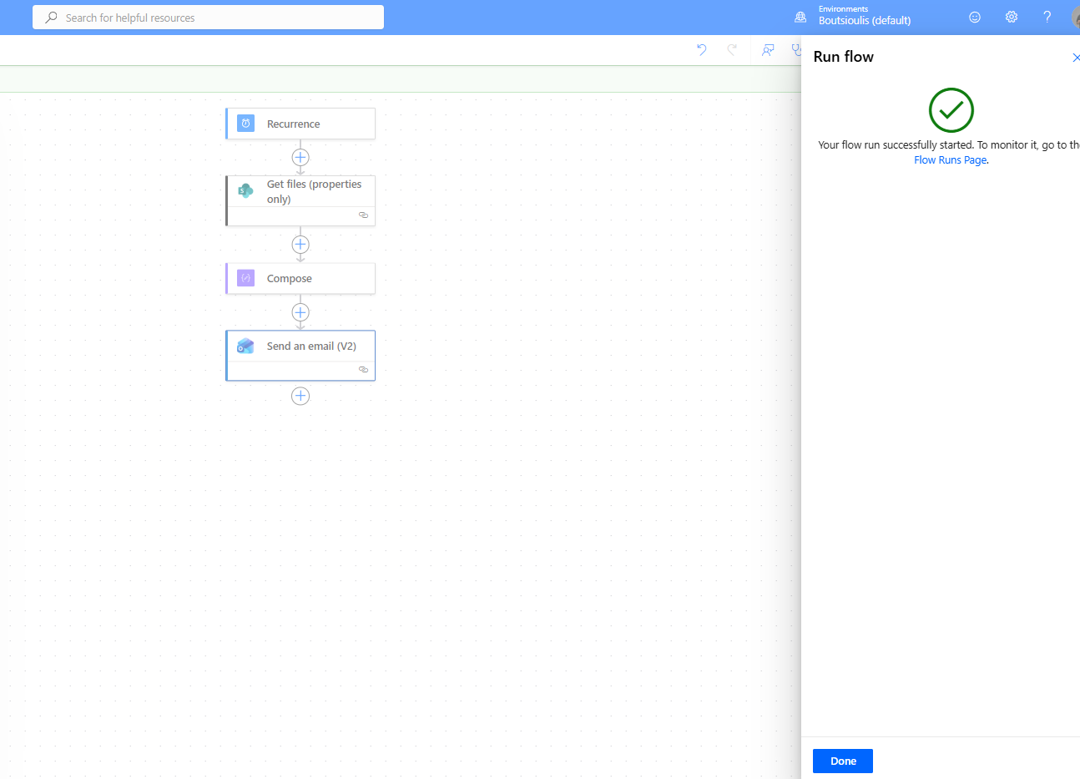Insert step after Compose via plus
Viewport: 1080px width, 779px height.
pos(300,312)
